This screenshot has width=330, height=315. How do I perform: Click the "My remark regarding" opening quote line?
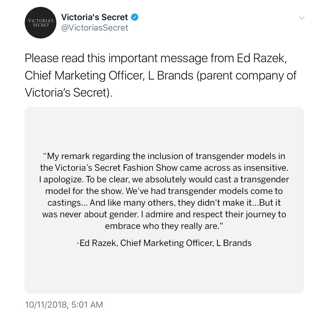click(164, 156)
